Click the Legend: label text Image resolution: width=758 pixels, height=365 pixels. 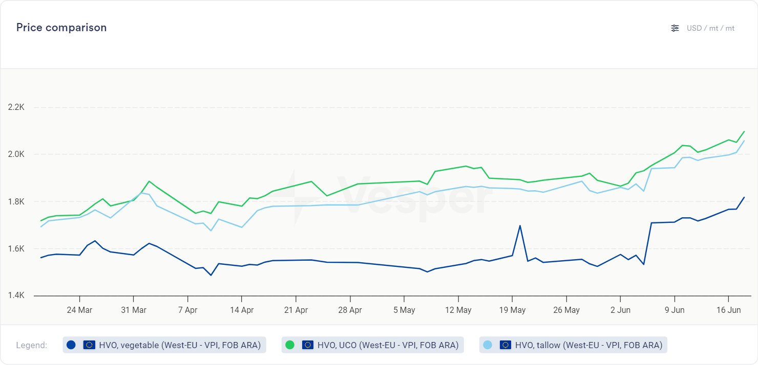(32, 345)
